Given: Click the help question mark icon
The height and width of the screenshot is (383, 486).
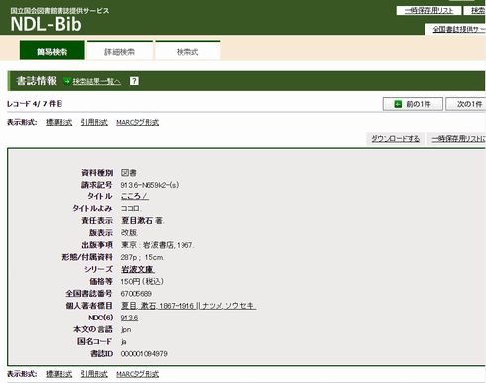Looking at the screenshot, I should (x=134, y=81).
